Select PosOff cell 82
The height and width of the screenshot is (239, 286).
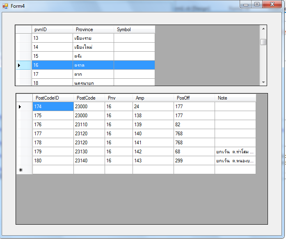click(194, 124)
